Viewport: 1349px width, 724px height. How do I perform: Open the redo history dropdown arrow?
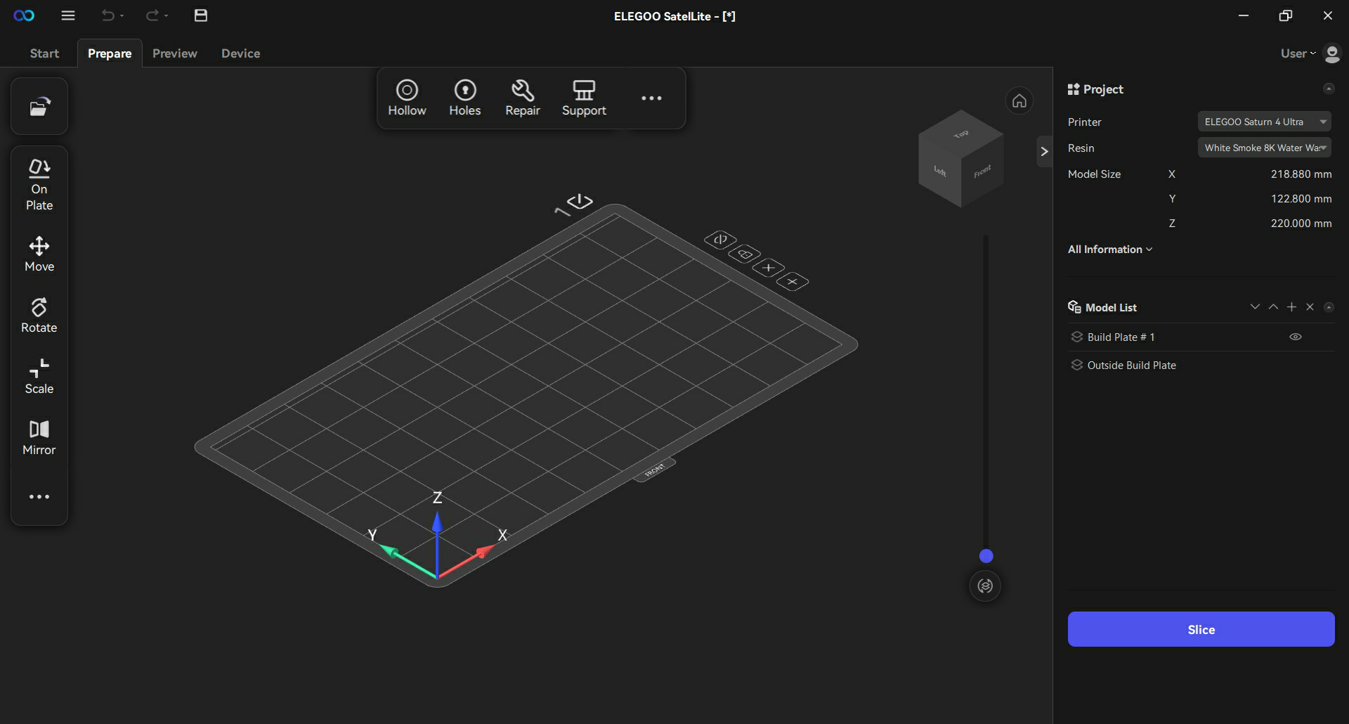click(x=167, y=15)
